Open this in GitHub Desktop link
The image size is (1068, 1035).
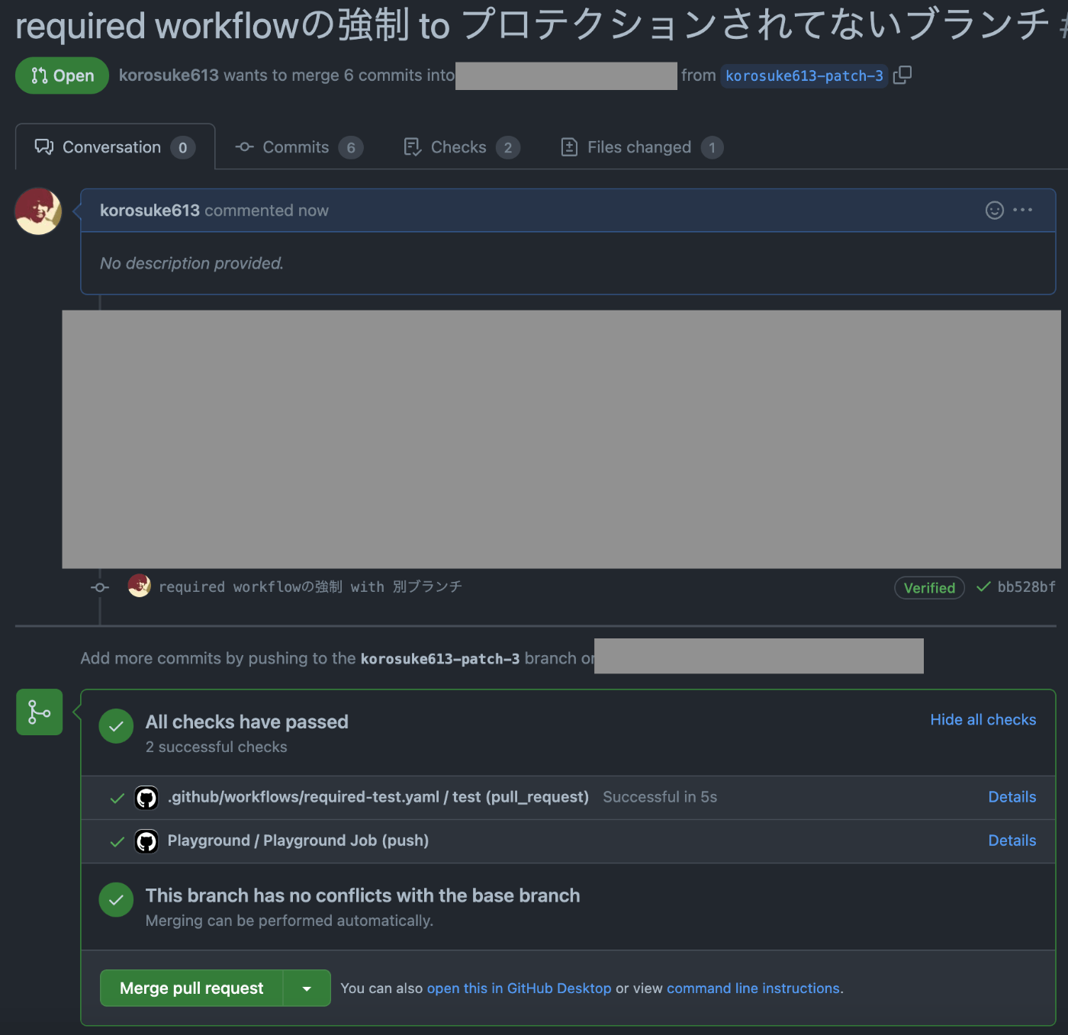tap(519, 988)
